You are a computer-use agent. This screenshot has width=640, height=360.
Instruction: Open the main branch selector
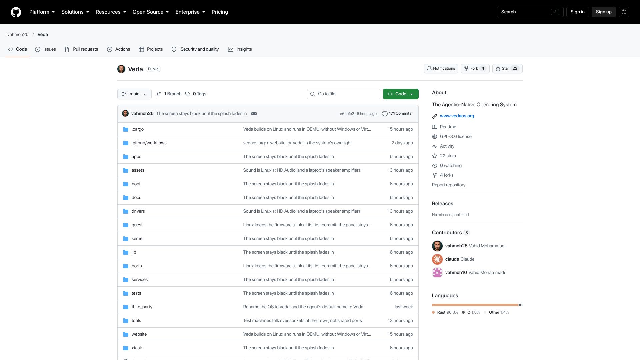(134, 94)
